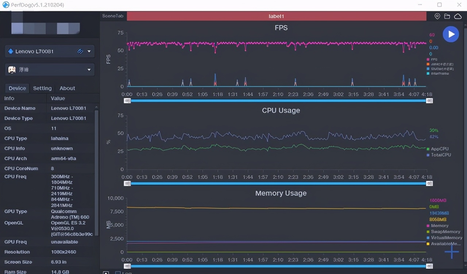This screenshot has height=274, width=467.
Task: Click the blue device icon before Lenovo L70081
Action: click(x=11, y=51)
